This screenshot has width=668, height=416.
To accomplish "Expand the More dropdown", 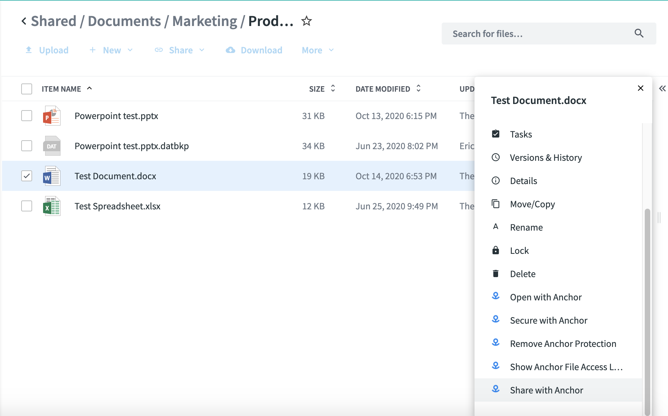I will pyautogui.click(x=317, y=50).
